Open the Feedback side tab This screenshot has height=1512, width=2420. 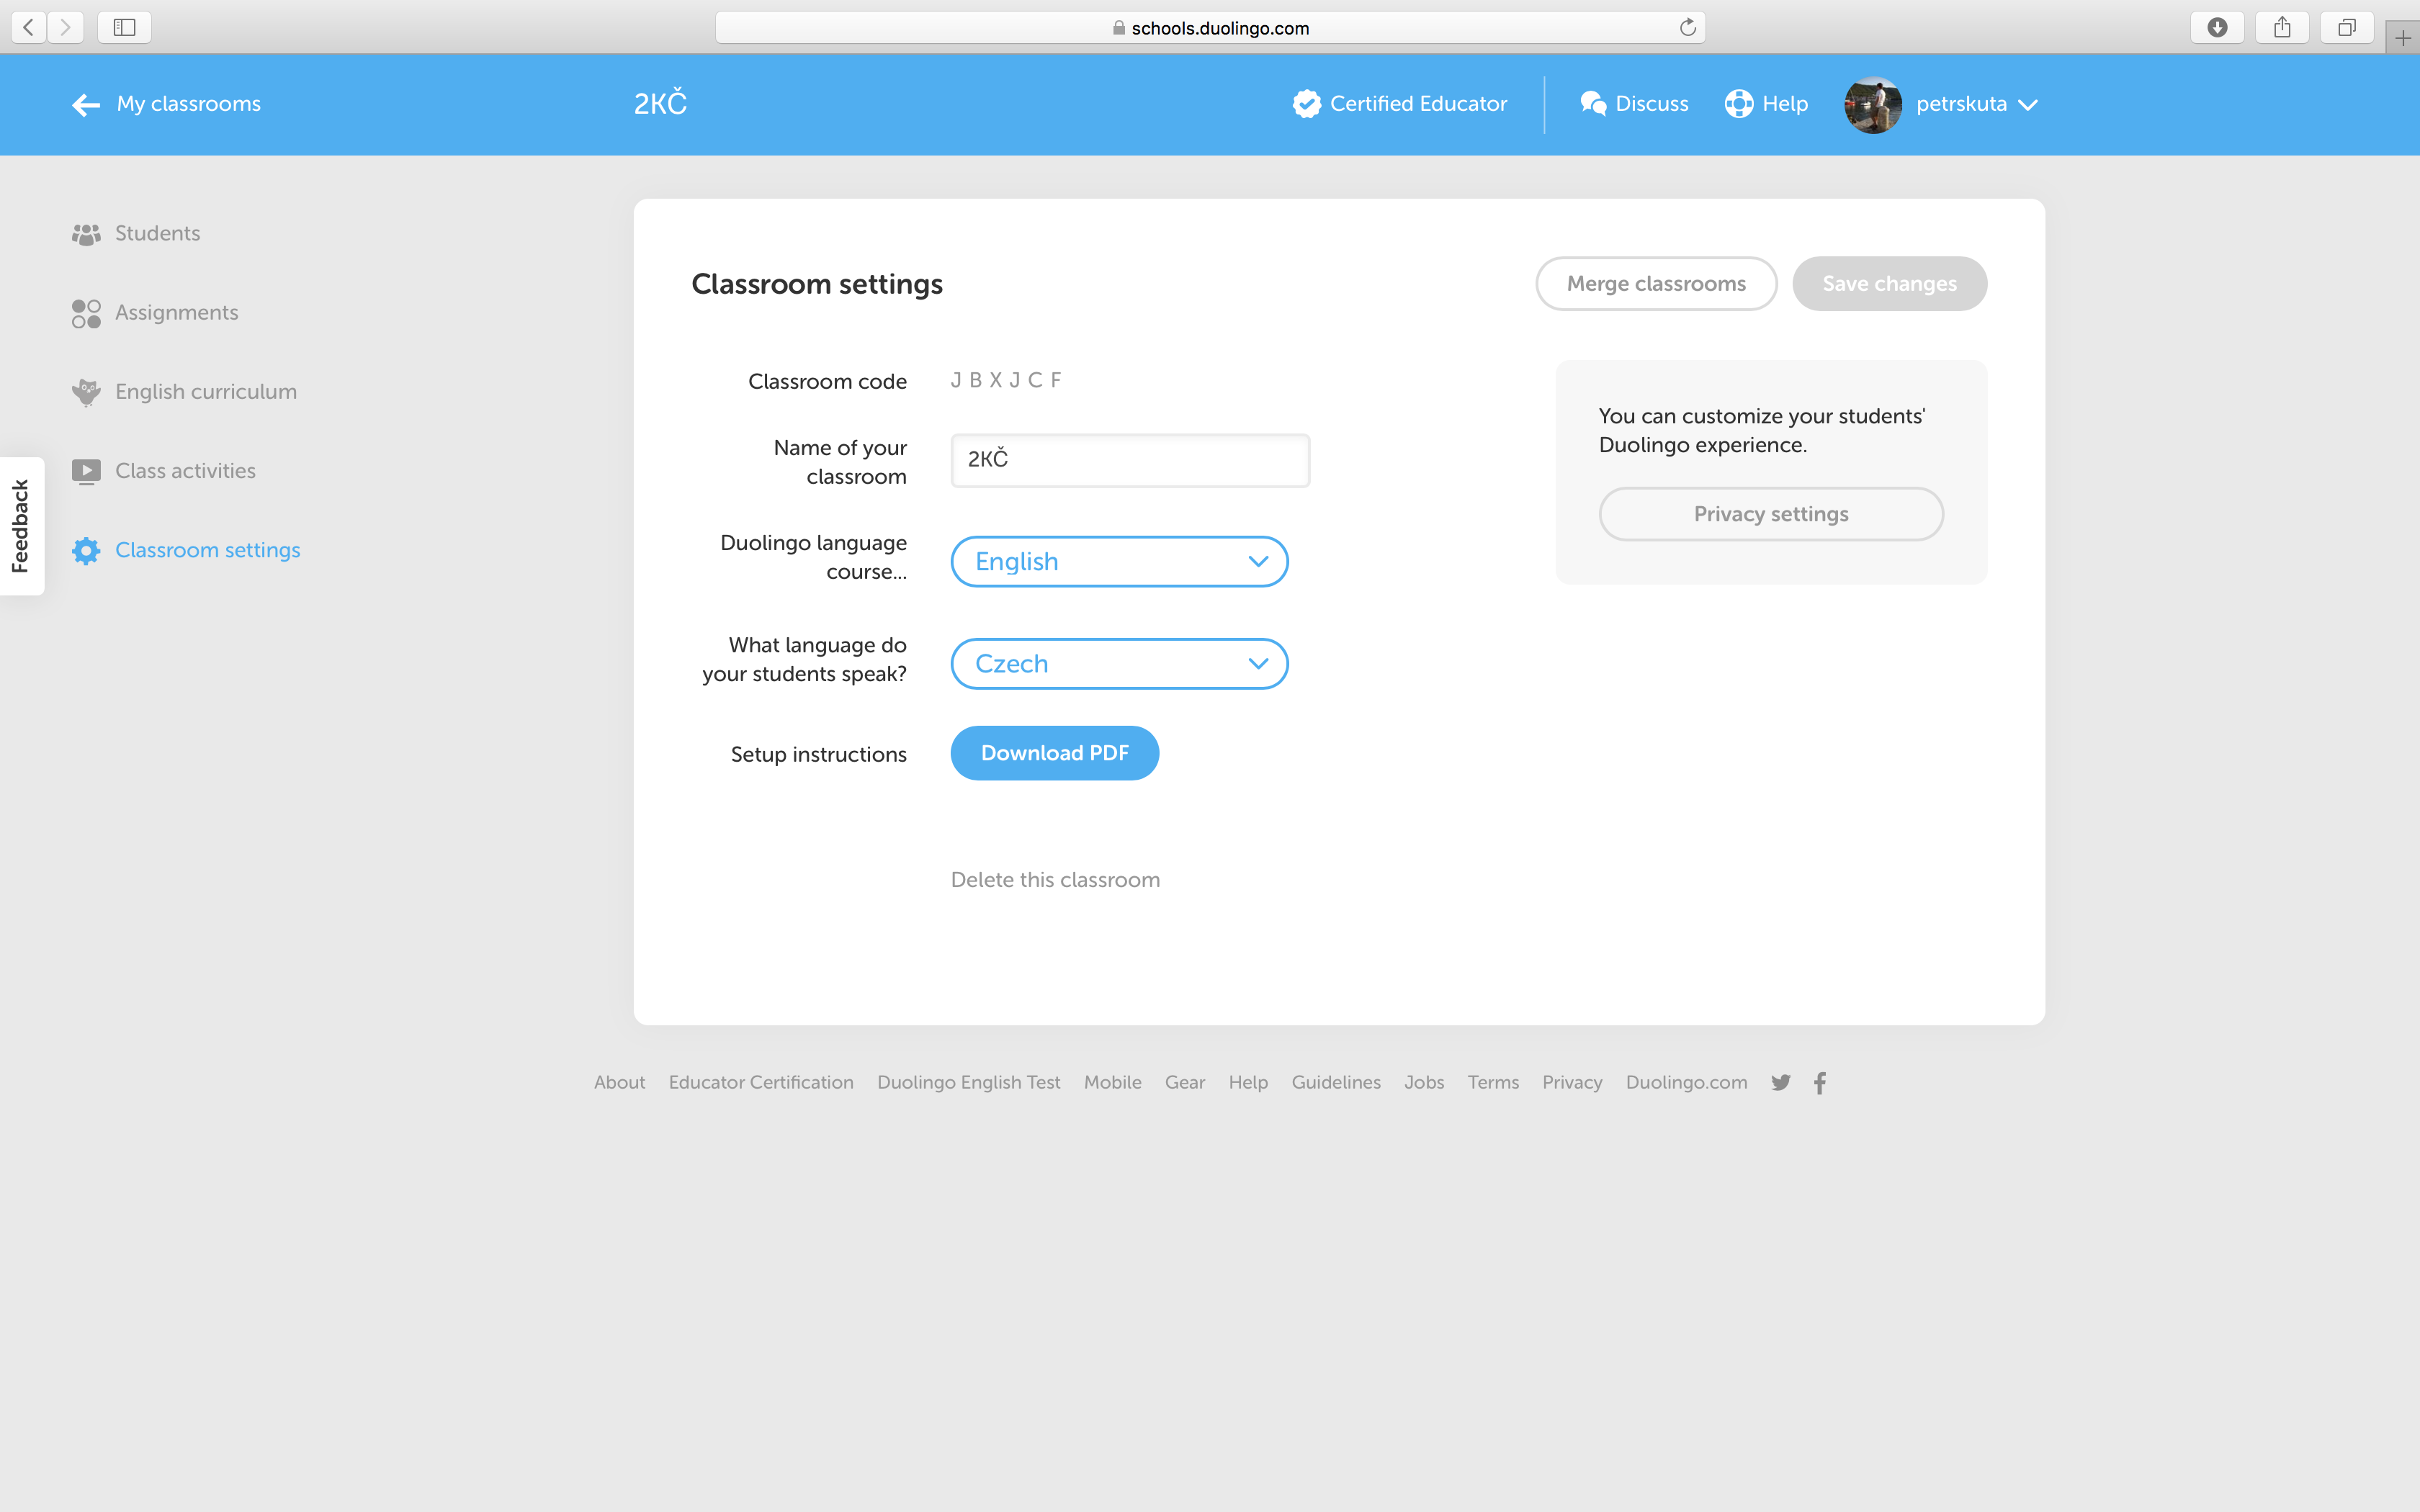(x=20, y=526)
